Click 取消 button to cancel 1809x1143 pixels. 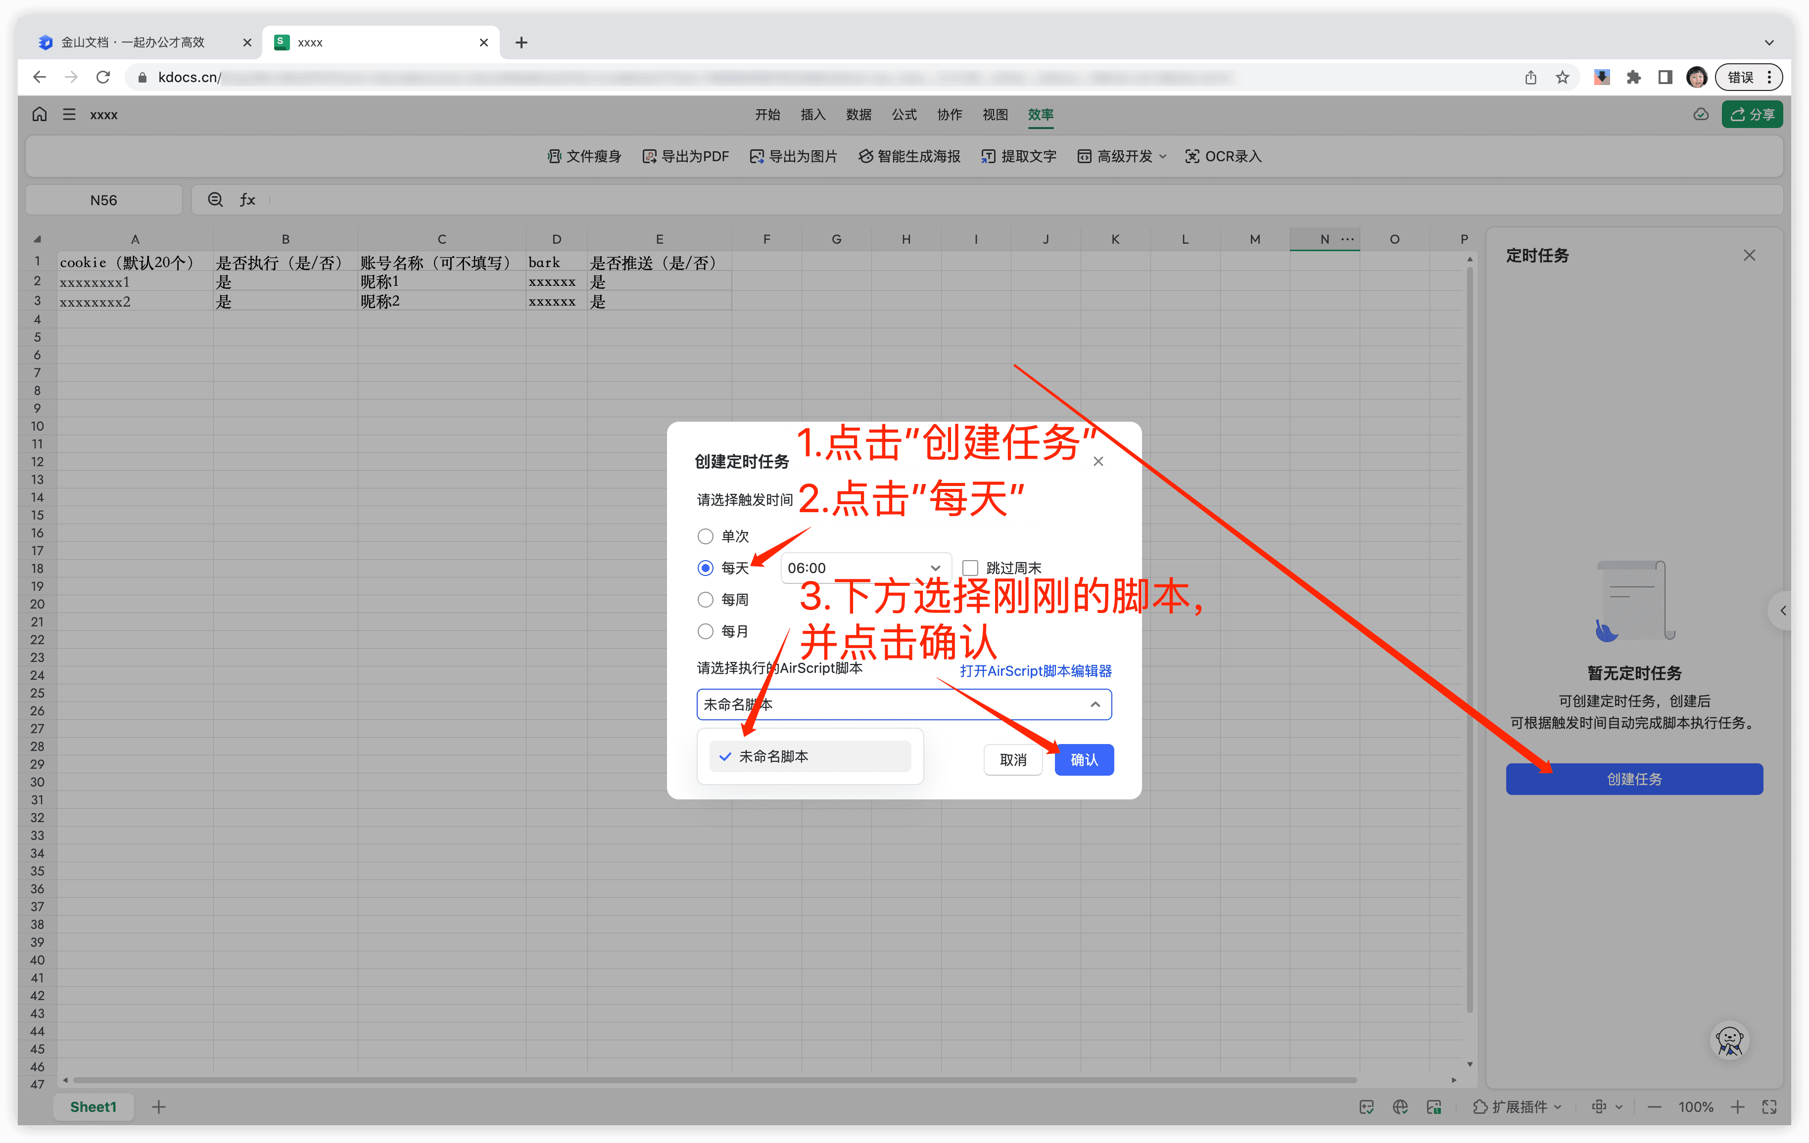pos(1014,758)
